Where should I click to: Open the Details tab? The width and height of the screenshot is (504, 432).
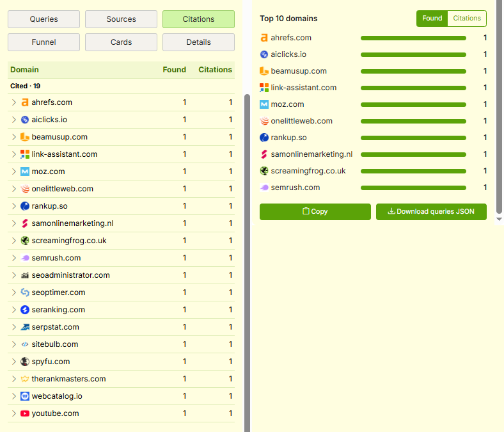coord(198,42)
